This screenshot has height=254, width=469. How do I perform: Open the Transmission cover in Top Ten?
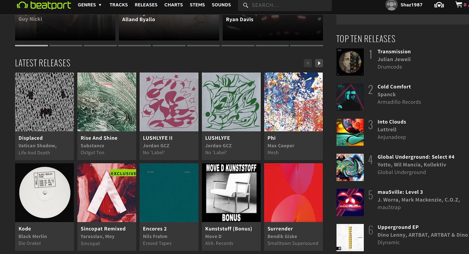point(350,62)
